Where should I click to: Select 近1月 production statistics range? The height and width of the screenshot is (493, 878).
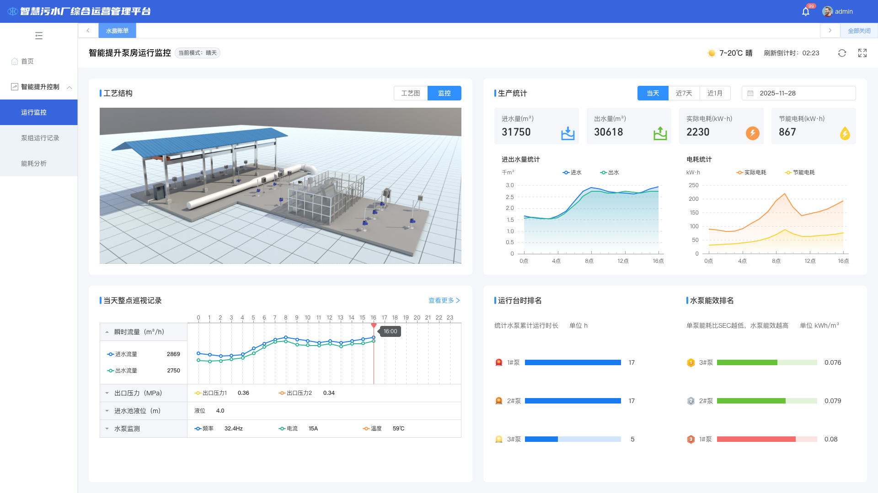pyautogui.click(x=715, y=93)
